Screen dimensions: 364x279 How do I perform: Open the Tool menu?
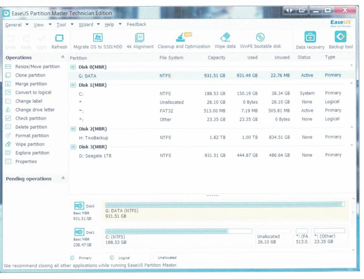(61, 25)
